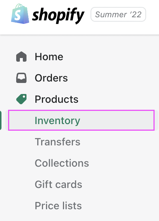This screenshot has height=221, width=159.
Task: Go to the Home label in sidebar
Action: pos(49,57)
